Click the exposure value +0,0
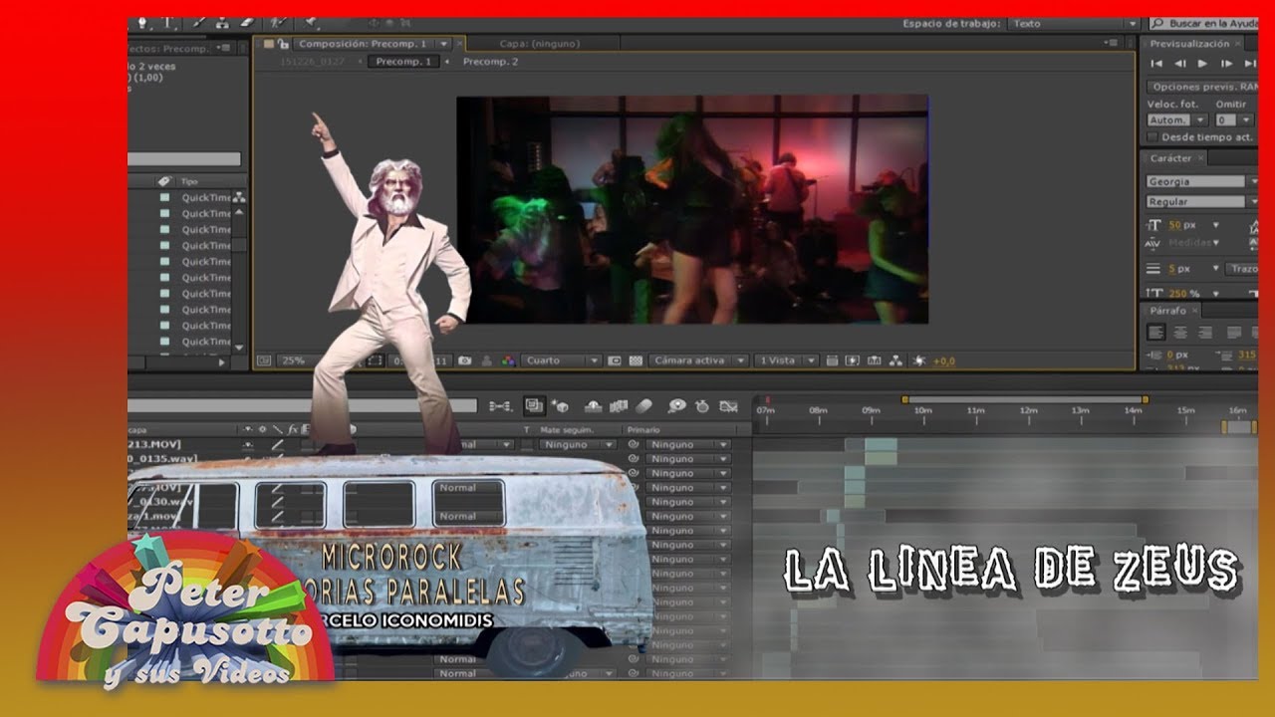Screen dimensions: 1275x717 tap(943, 360)
